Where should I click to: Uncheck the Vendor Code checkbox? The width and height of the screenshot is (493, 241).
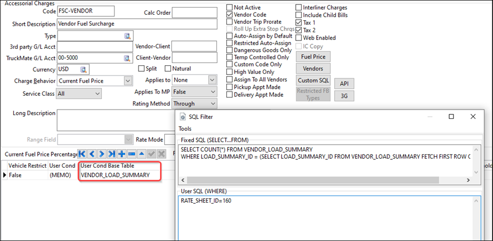tap(230, 14)
